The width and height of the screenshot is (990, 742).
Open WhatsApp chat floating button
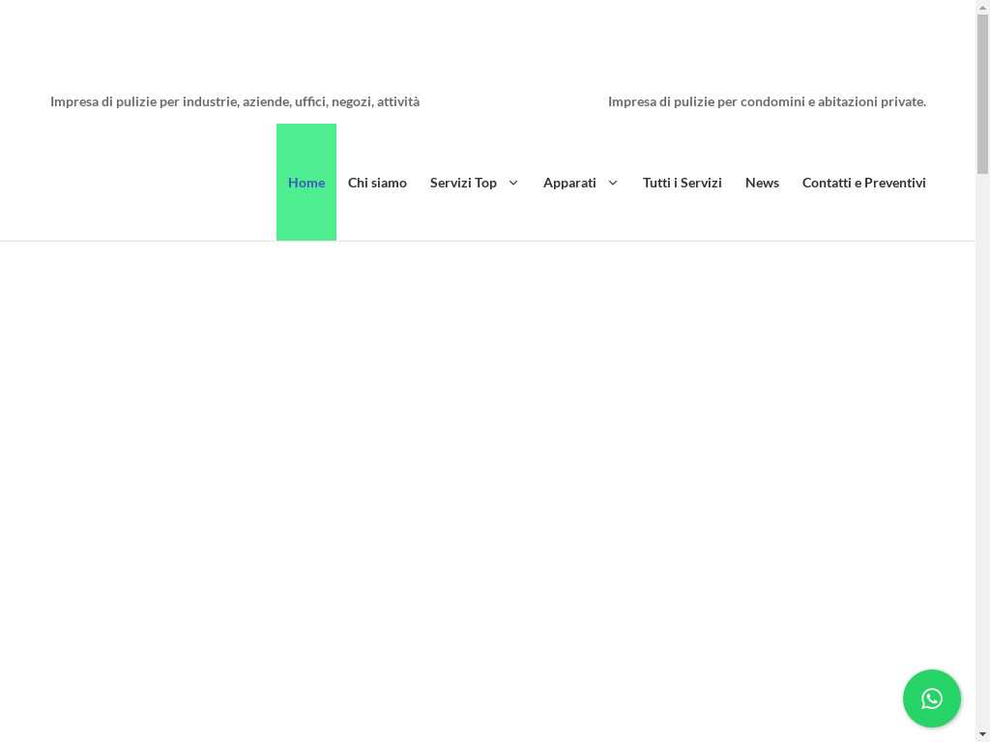(931, 699)
